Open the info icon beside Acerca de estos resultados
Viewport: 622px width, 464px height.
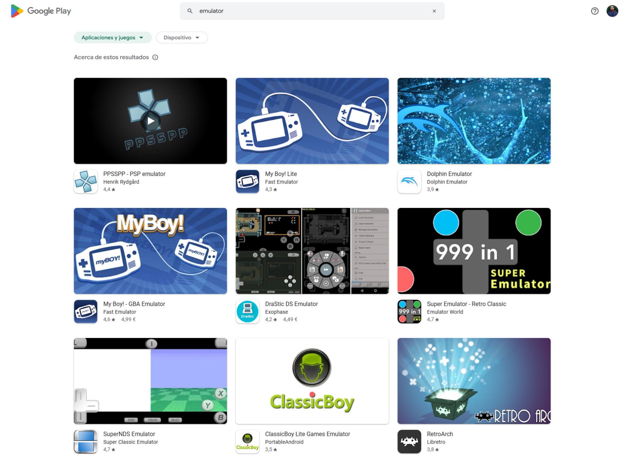click(x=155, y=57)
